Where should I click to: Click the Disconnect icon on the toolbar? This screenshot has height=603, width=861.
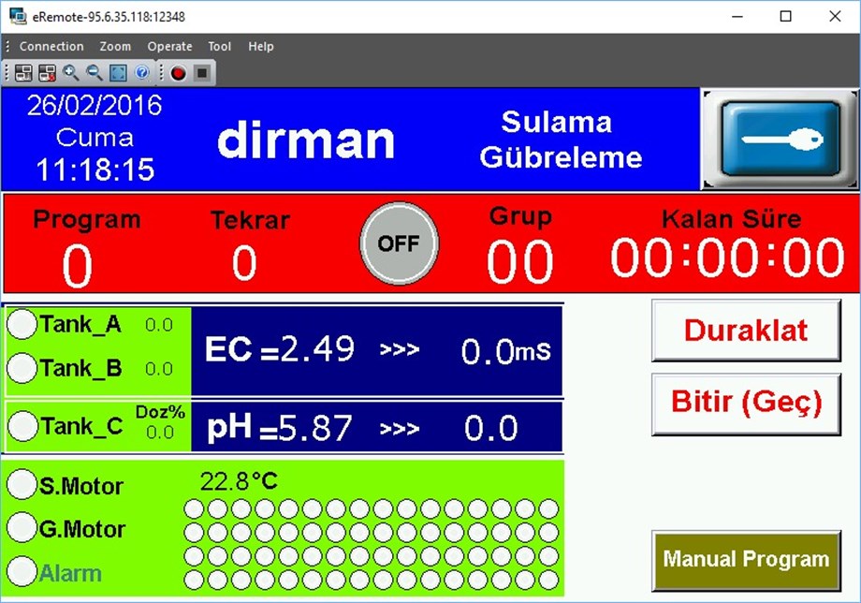[x=46, y=72]
